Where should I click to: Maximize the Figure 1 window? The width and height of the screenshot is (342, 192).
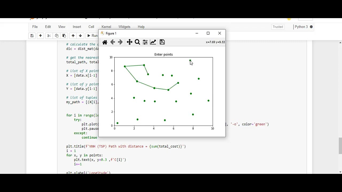(x=208, y=33)
